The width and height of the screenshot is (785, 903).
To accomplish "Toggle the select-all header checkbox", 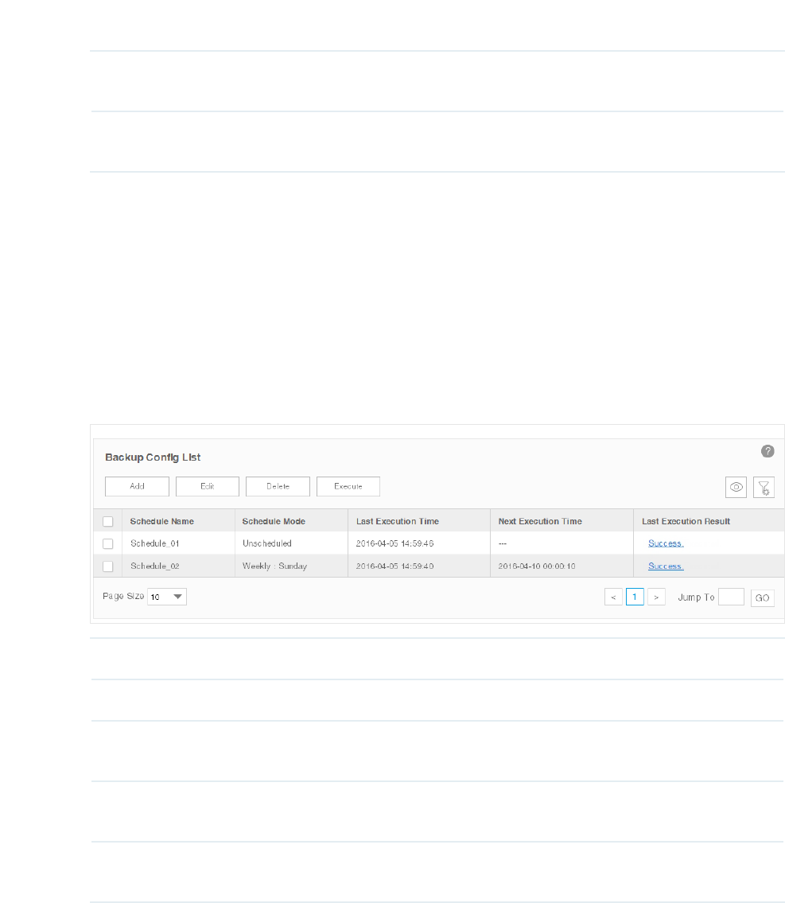I will point(107,521).
